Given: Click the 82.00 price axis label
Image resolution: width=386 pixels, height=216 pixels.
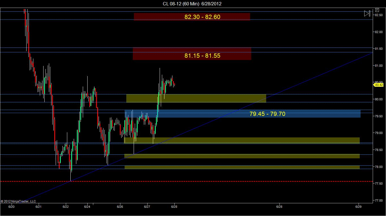Looking at the screenshot, I should tap(379, 32).
